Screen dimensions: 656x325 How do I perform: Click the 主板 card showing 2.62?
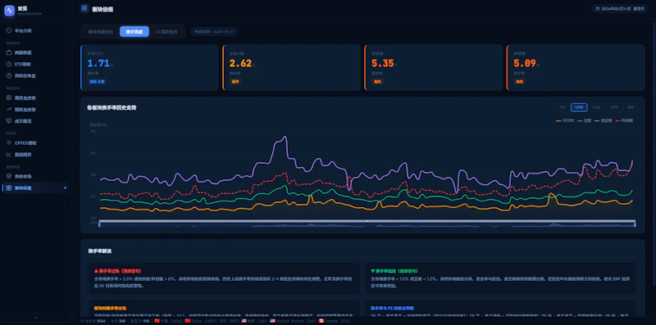(x=291, y=68)
